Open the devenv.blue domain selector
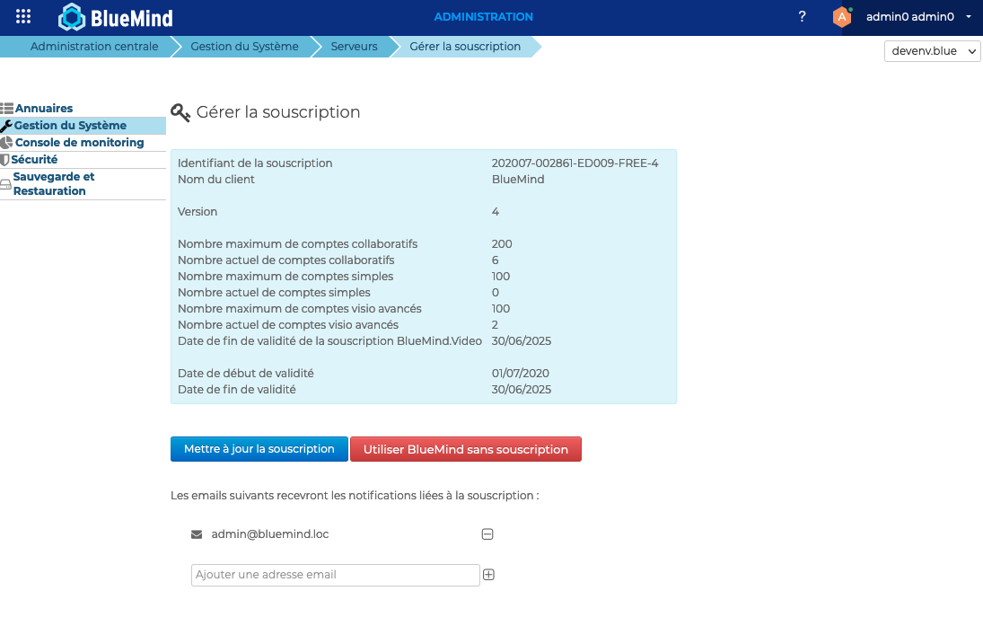Image resolution: width=983 pixels, height=626 pixels. tap(932, 51)
